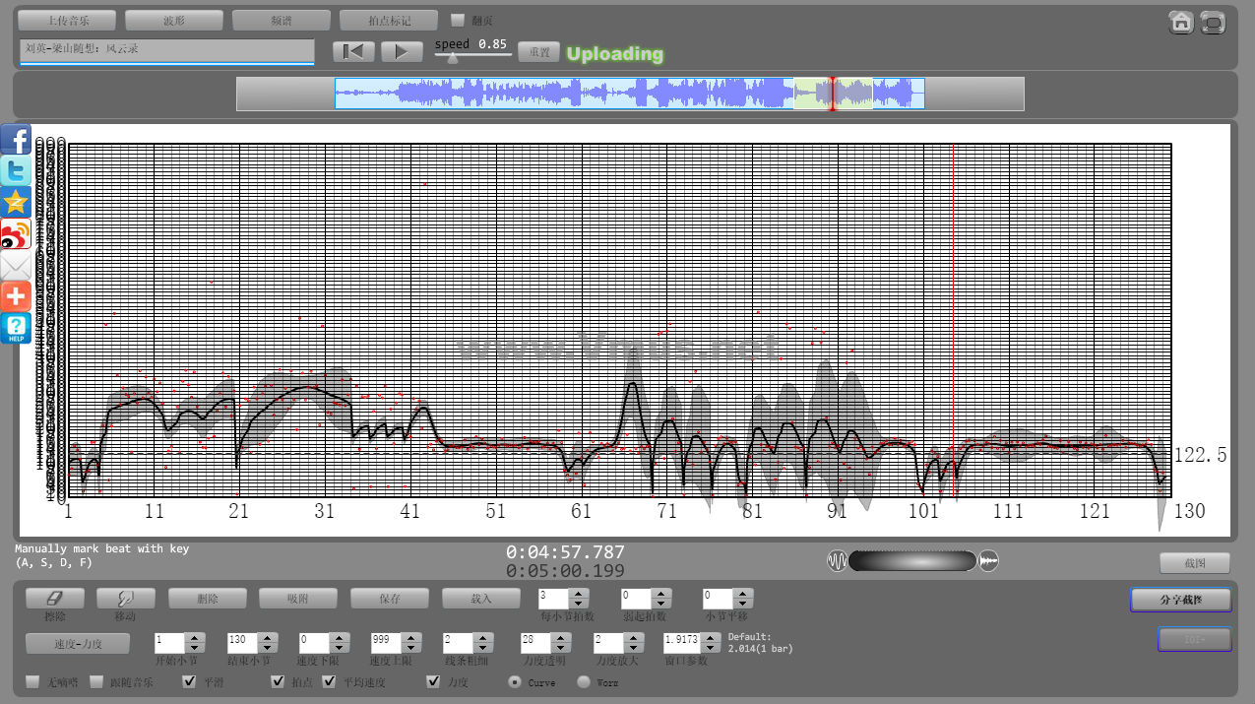Select the Worm radio button
The height and width of the screenshot is (704, 1255).
(584, 681)
